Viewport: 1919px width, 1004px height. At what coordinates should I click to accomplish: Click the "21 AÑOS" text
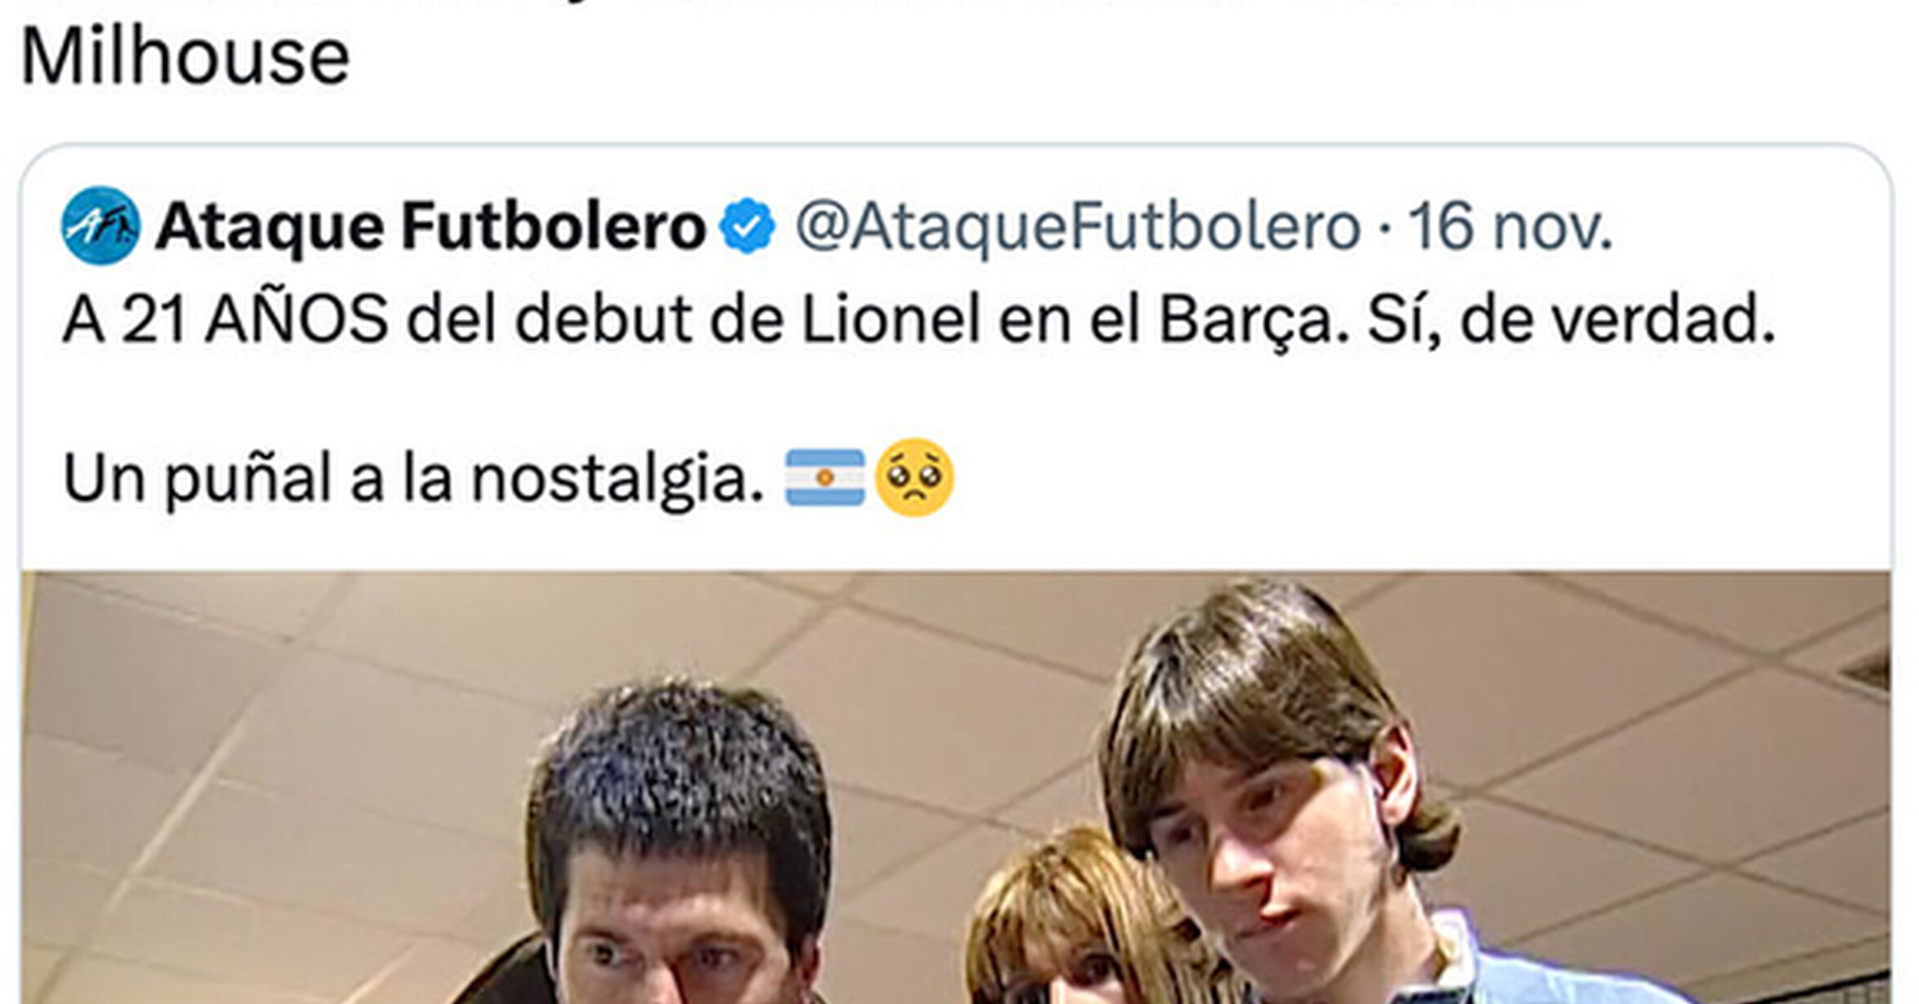tap(255, 320)
